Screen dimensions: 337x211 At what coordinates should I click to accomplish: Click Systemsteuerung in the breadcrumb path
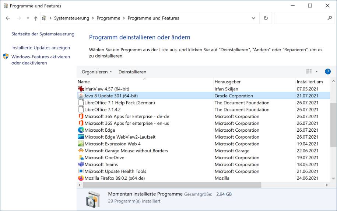71,18
